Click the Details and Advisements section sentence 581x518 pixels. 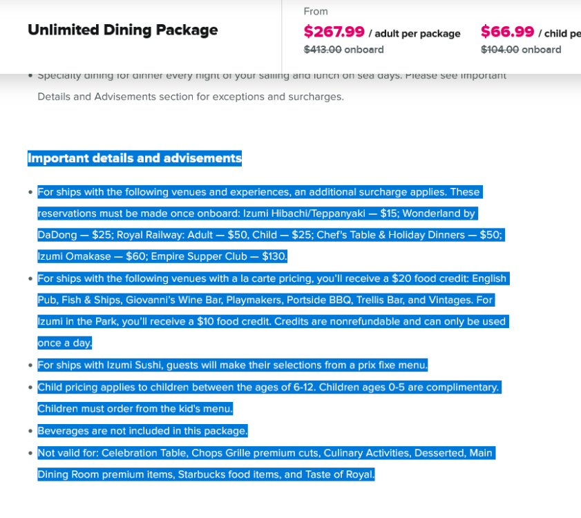(191, 97)
